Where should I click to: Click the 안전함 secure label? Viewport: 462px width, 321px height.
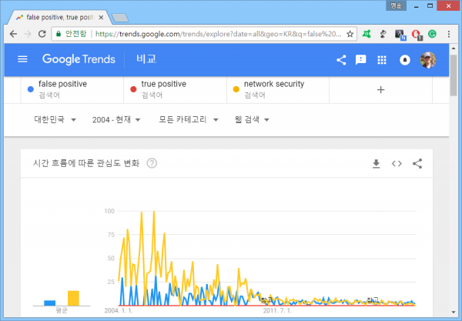[x=75, y=34]
